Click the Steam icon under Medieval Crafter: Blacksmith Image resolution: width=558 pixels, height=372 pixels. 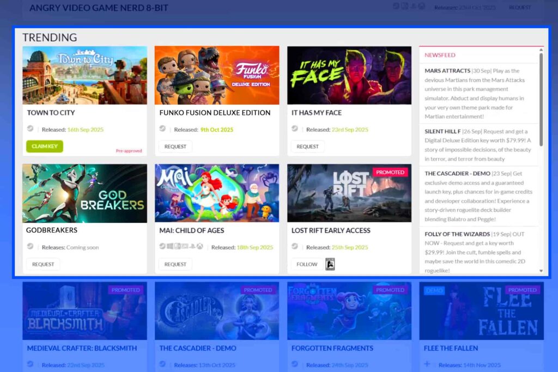tap(31, 364)
